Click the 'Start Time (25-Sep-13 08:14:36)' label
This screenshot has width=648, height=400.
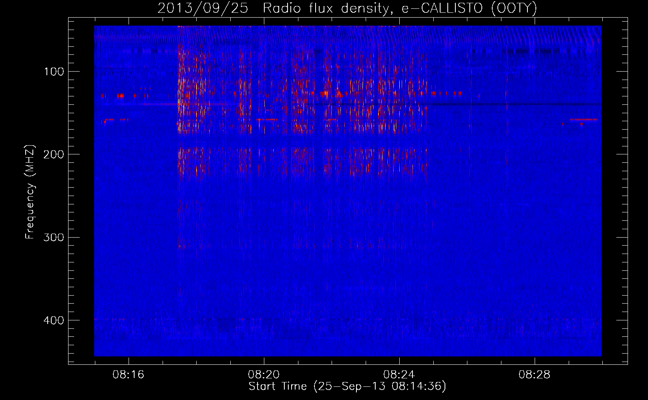347,386
